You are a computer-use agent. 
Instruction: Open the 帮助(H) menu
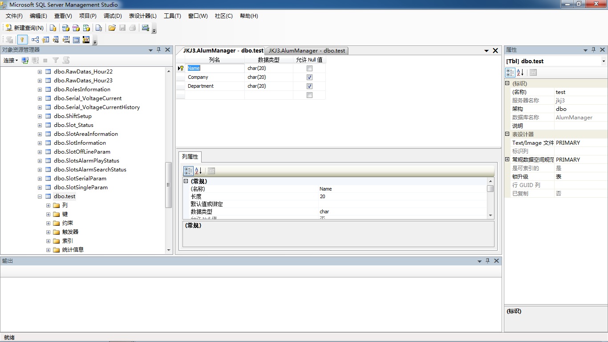click(249, 16)
